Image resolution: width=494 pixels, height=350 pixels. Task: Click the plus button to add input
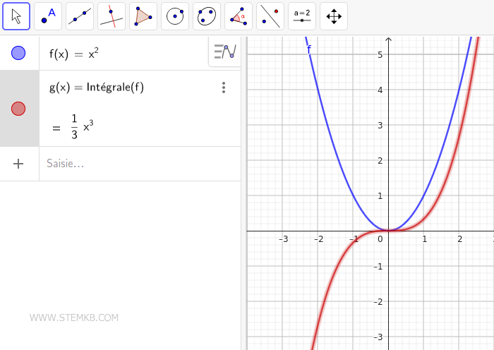coord(19,164)
